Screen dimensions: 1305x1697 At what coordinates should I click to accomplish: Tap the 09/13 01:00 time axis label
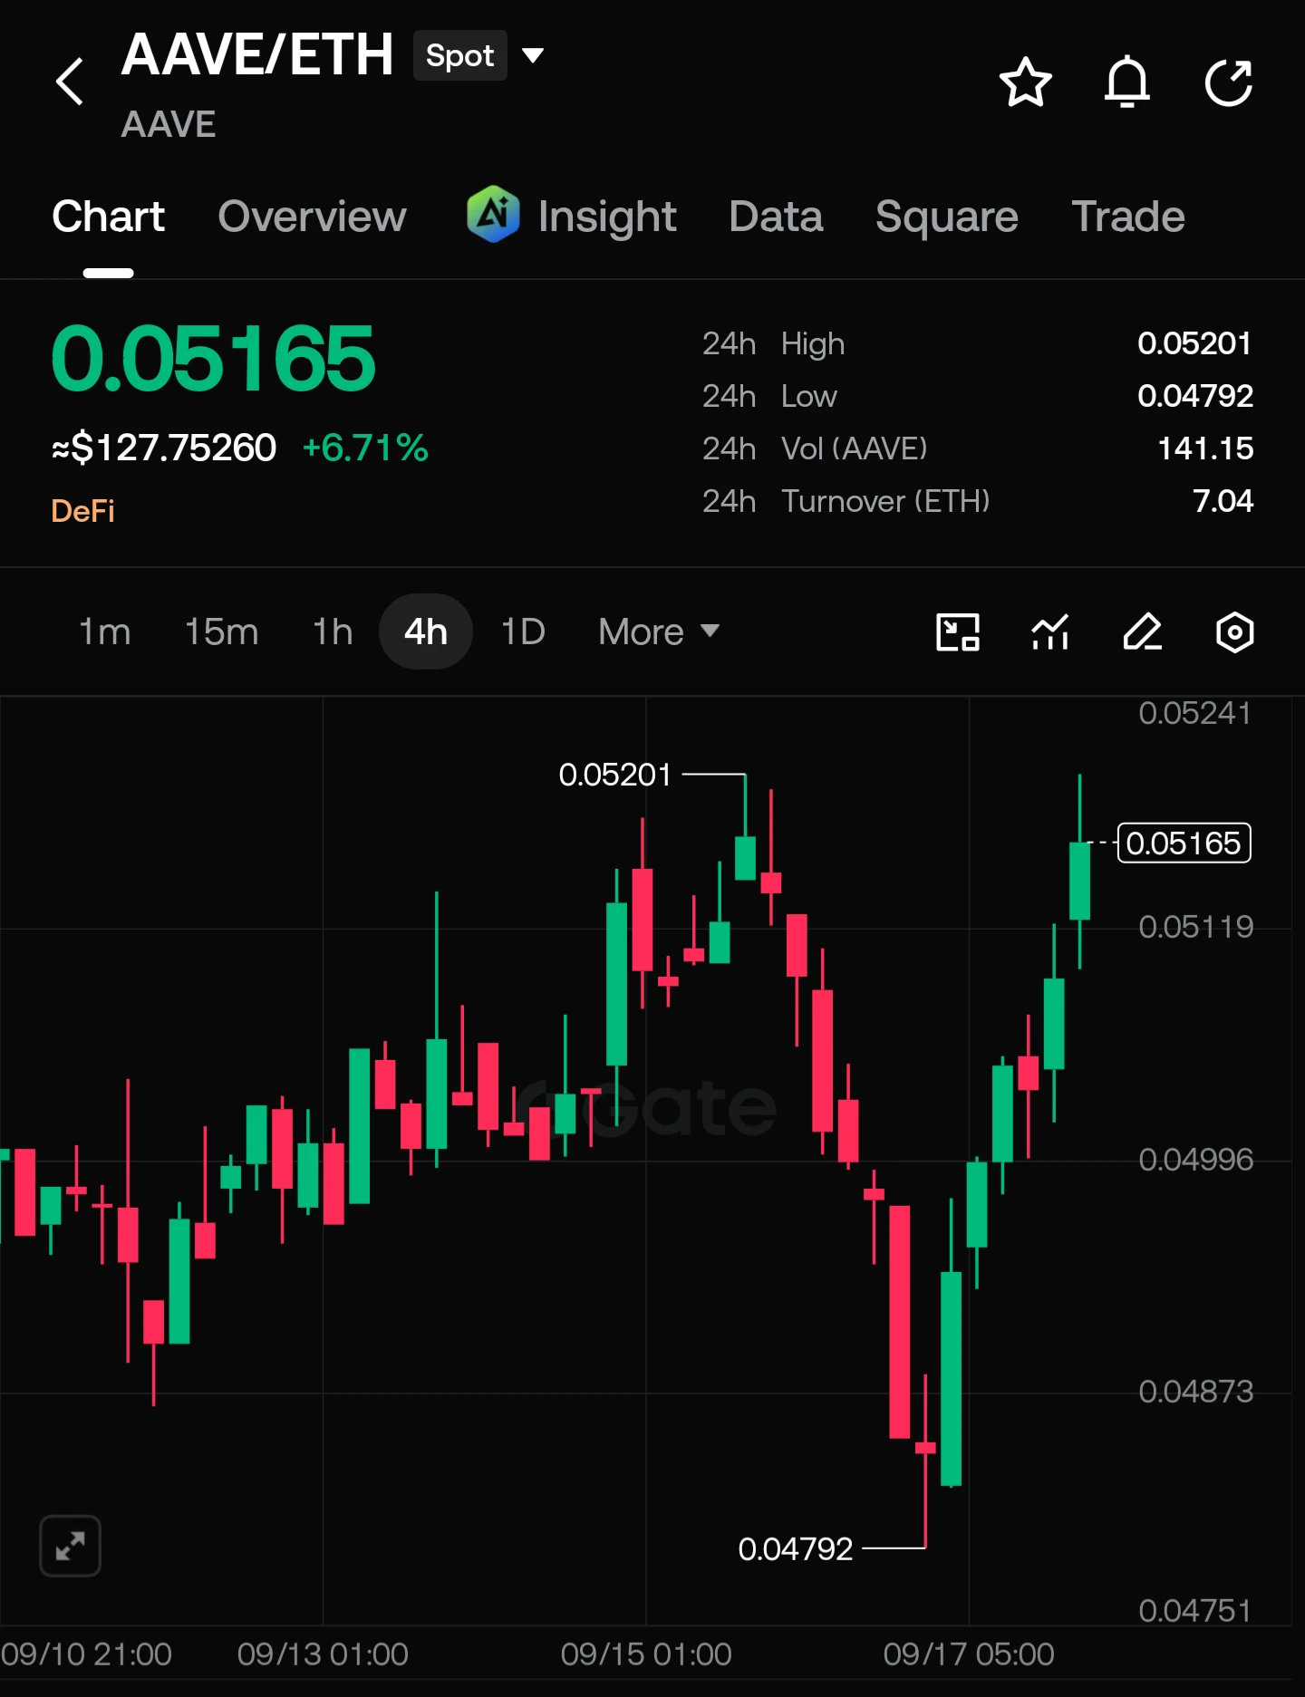(x=323, y=1654)
